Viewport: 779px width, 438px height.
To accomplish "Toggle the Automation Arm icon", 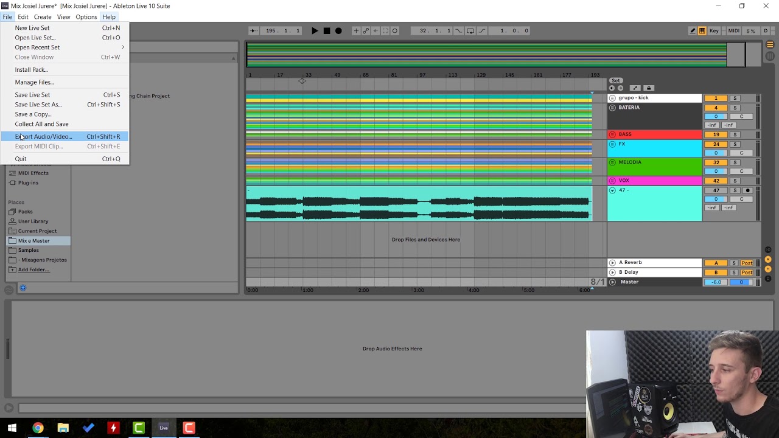I will [366, 30].
